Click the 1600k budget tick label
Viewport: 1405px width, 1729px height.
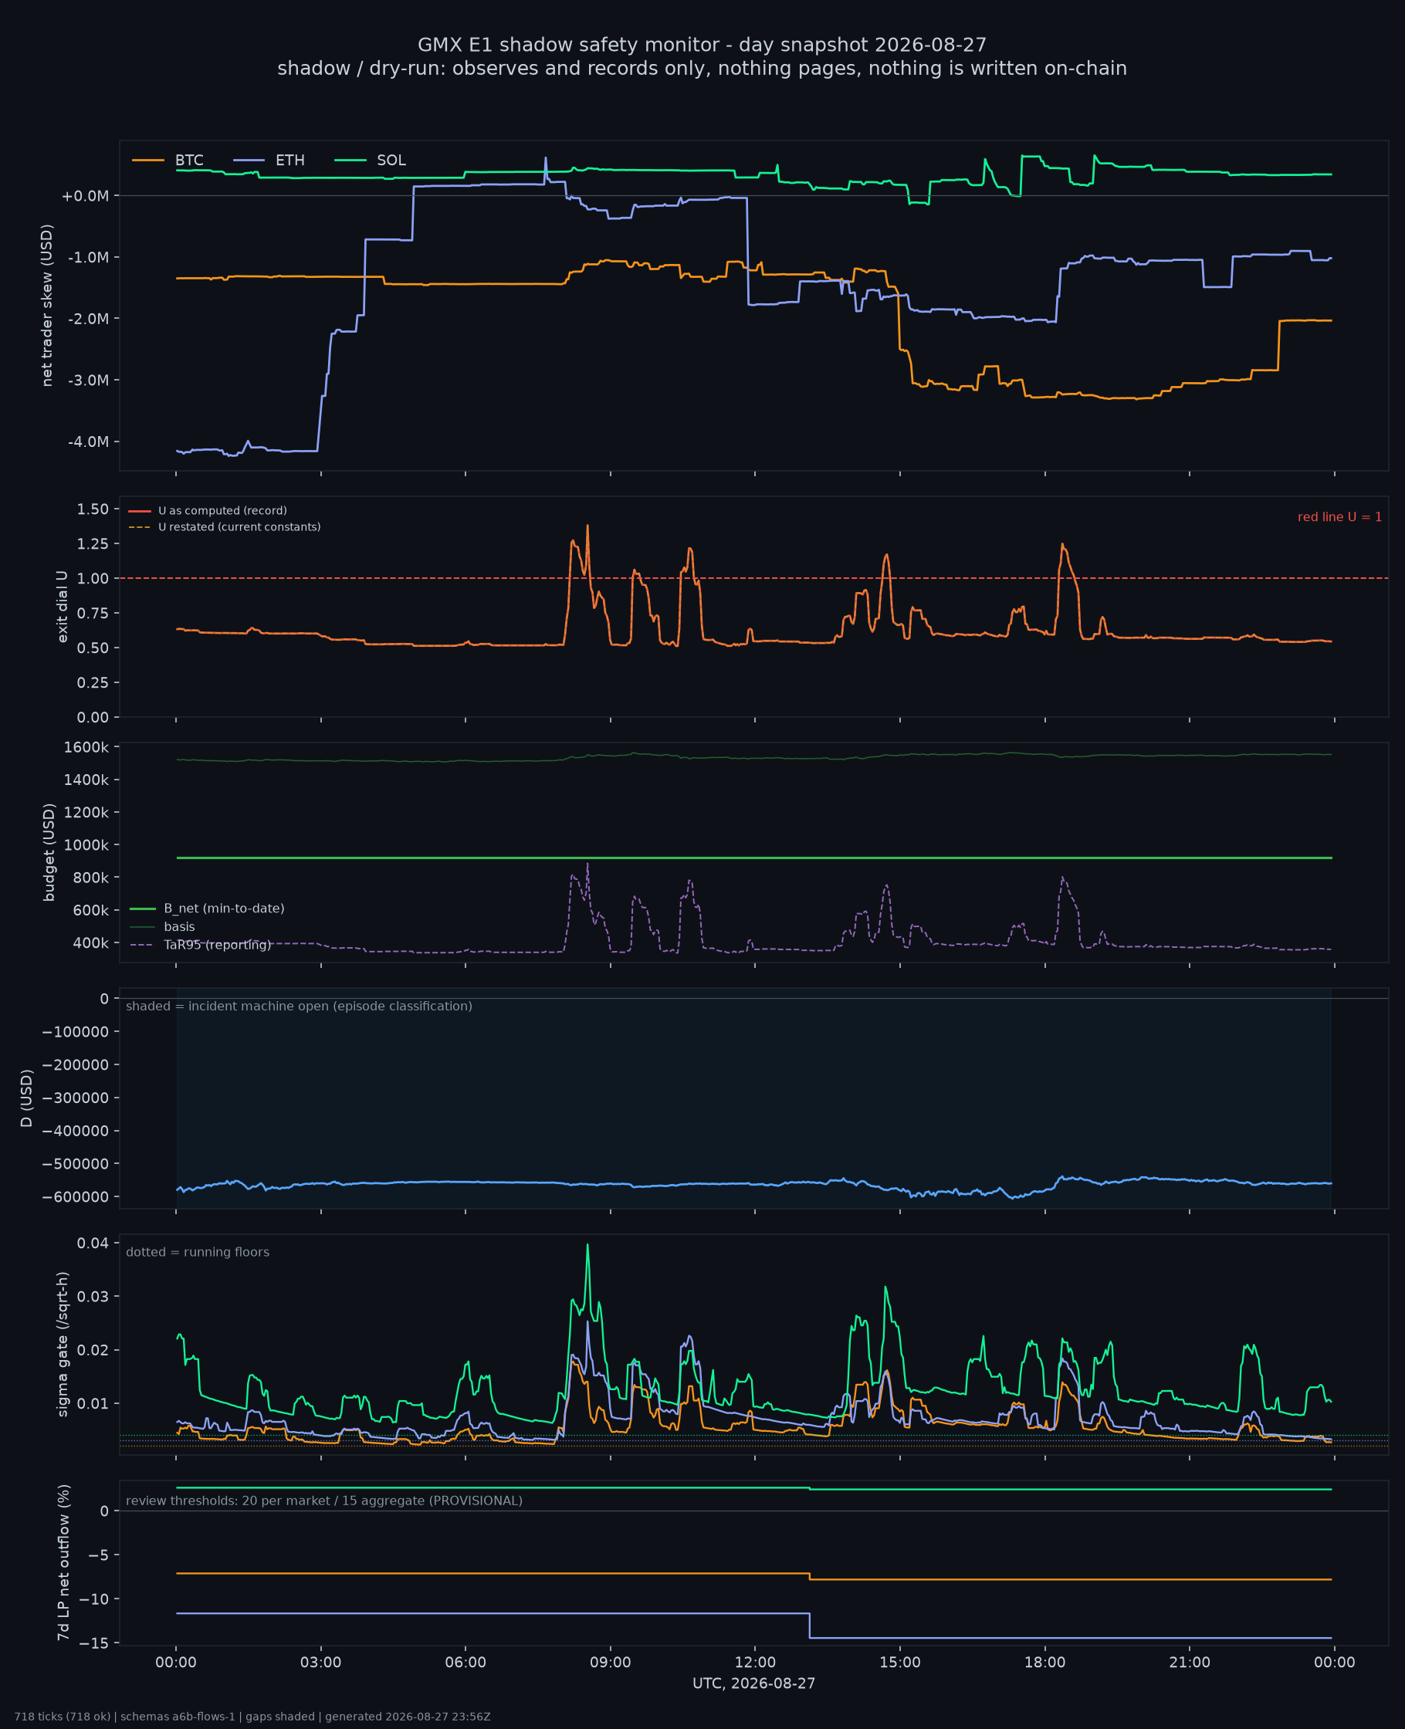point(86,746)
